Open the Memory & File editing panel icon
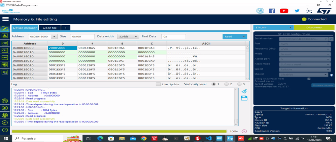 (x=5, y=29)
